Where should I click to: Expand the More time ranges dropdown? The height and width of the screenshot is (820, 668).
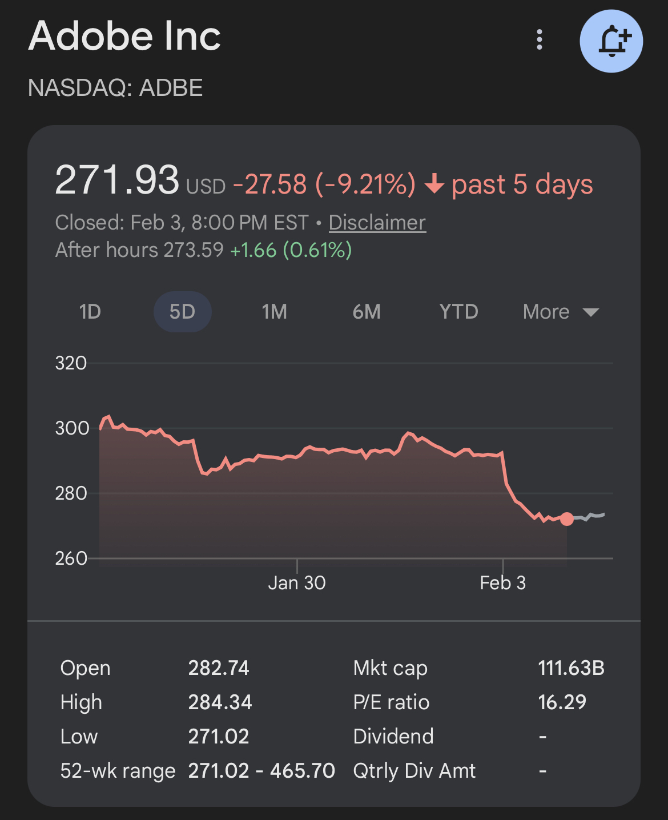(560, 312)
